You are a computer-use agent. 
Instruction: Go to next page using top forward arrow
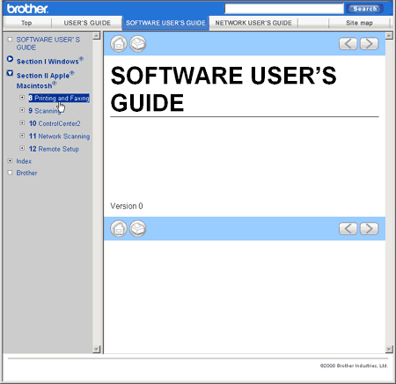pos(369,44)
